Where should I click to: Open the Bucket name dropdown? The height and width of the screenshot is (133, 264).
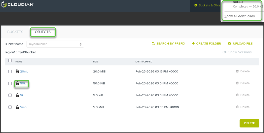[55, 44]
